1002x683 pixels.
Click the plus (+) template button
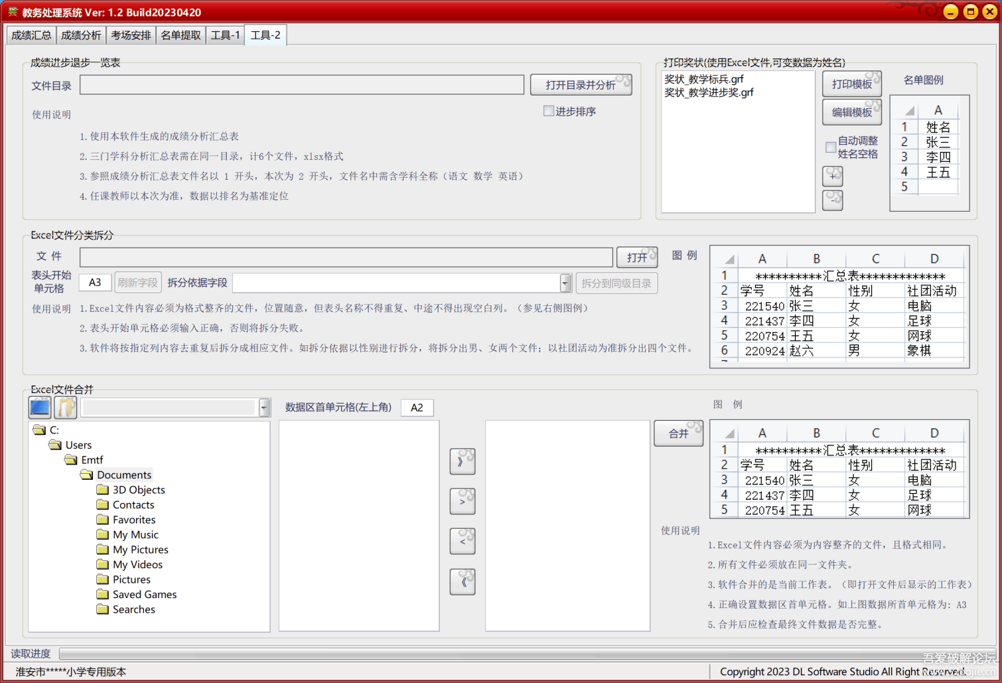click(x=832, y=176)
